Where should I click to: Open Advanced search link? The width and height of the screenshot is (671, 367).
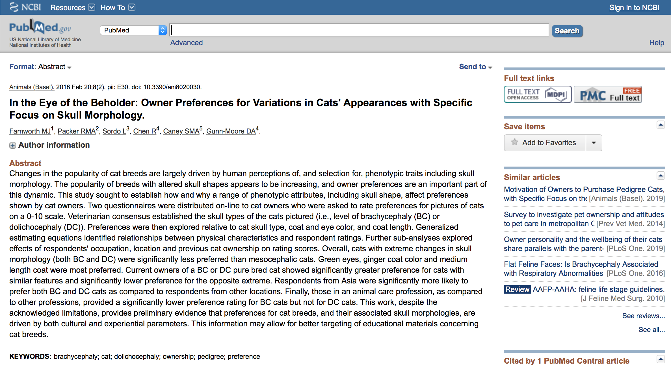[x=186, y=43]
